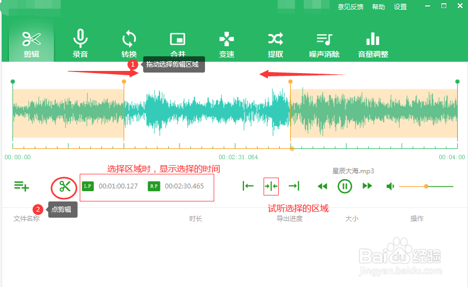Screen dimensions: 468x287
Task: Open the 剪辑 scissors tab
Action: [31, 44]
